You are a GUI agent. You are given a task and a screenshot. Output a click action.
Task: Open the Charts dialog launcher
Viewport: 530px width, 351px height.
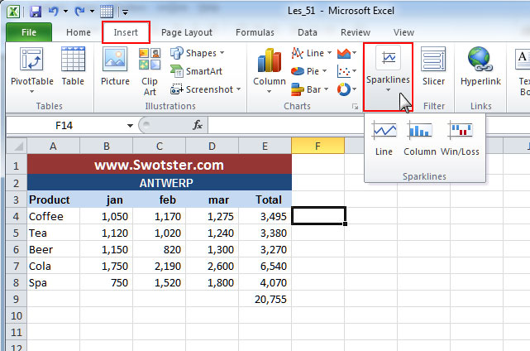coord(355,106)
